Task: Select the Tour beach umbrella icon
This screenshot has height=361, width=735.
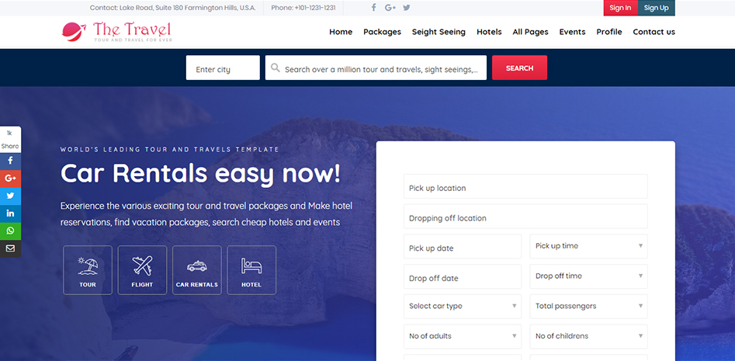Action: click(88, 270)
